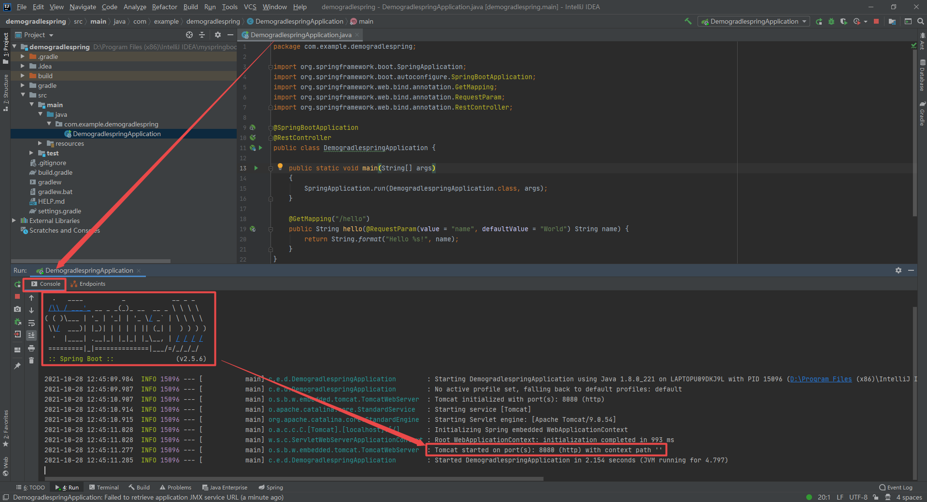Open Project panel settings gear
Screen dimensions: 927x502
pyautogui.click(x=218, y=35)
